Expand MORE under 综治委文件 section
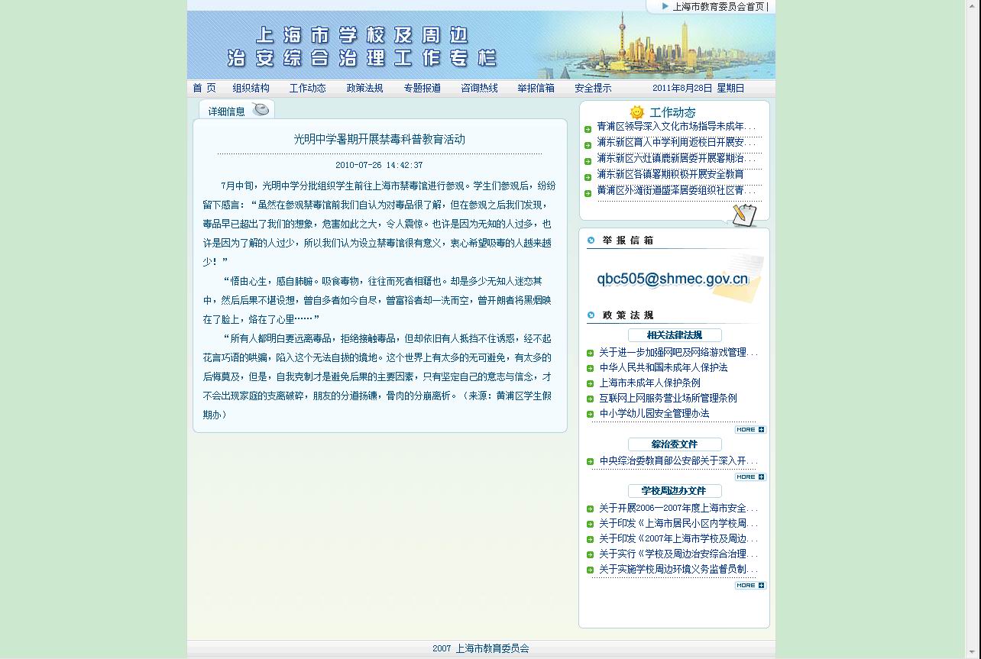This screenshot has height=659, width=981. coord(750,477)
